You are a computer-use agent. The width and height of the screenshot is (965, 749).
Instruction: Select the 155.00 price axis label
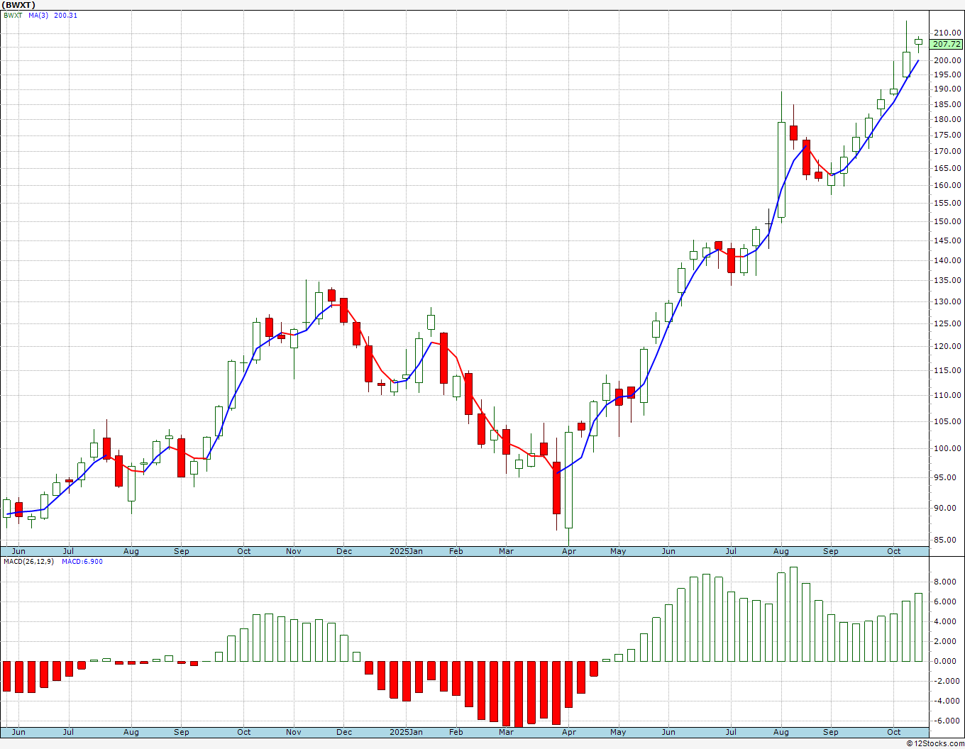click(947, 203)
